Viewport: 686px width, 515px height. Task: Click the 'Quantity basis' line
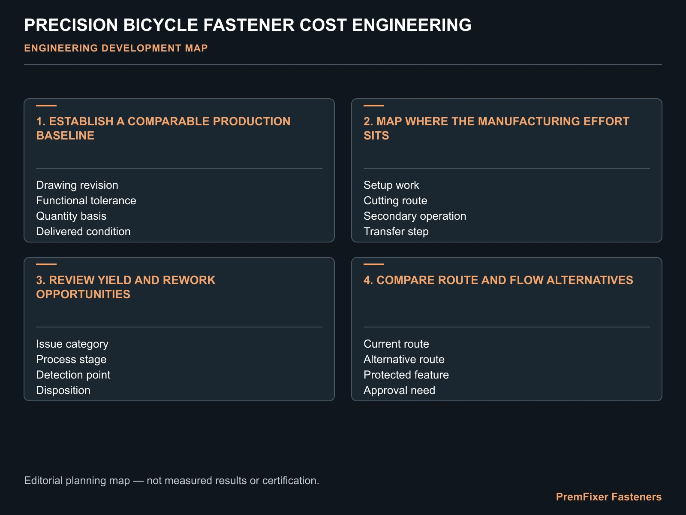tap(71, 216)
